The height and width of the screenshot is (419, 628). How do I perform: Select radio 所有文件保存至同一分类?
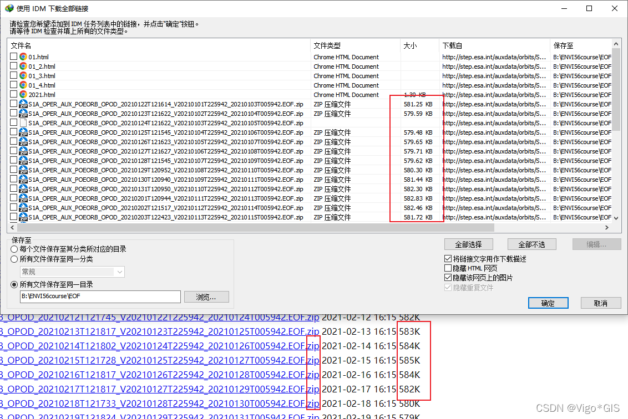[14, 259]
